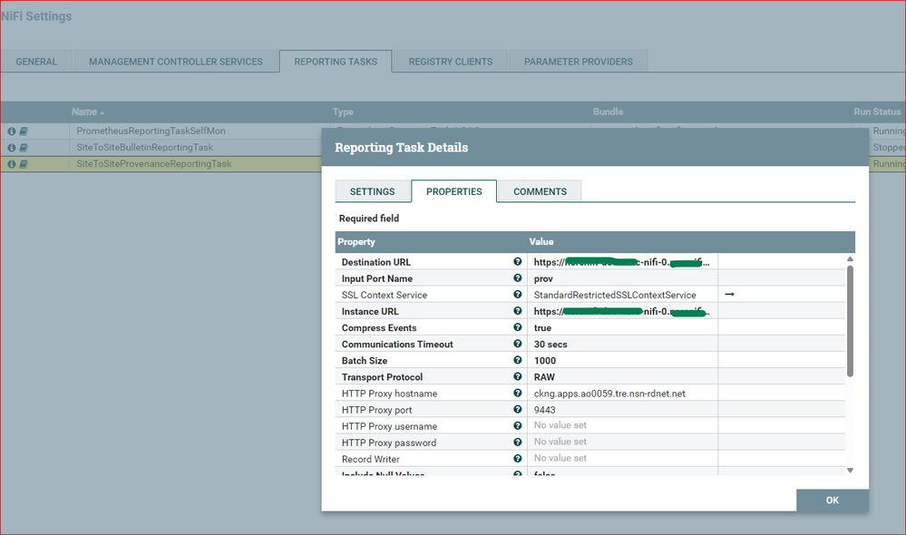Viewport: 906px width, 535px height.
Task: Click the HTTP Proxy hostname value
Action: 609,394
